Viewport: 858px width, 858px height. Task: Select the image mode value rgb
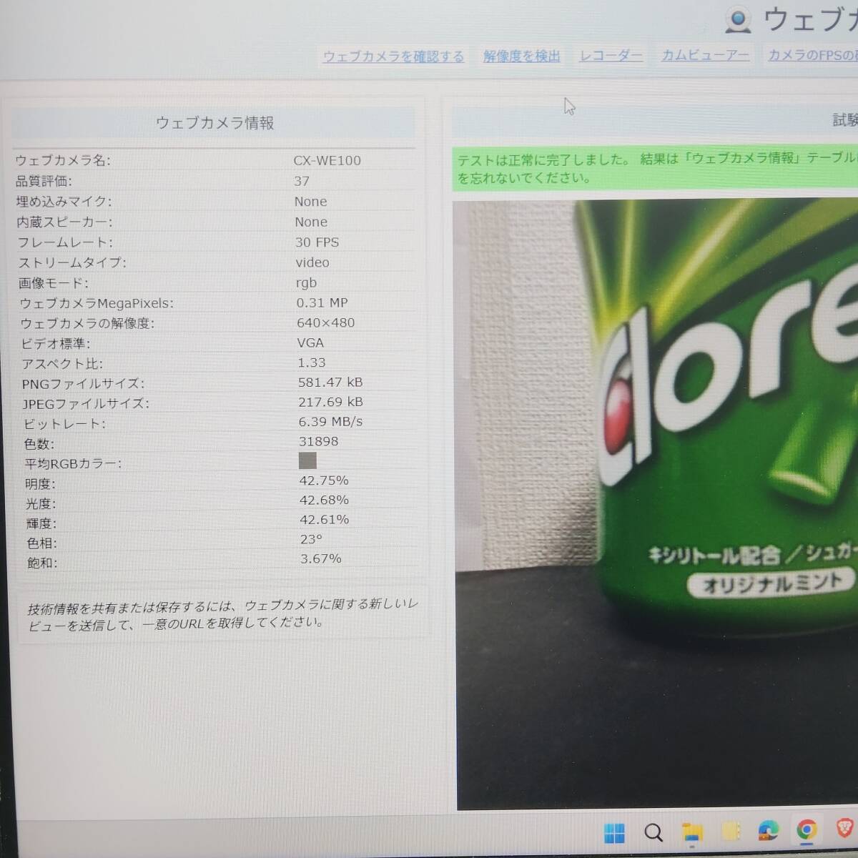point(306,282)
